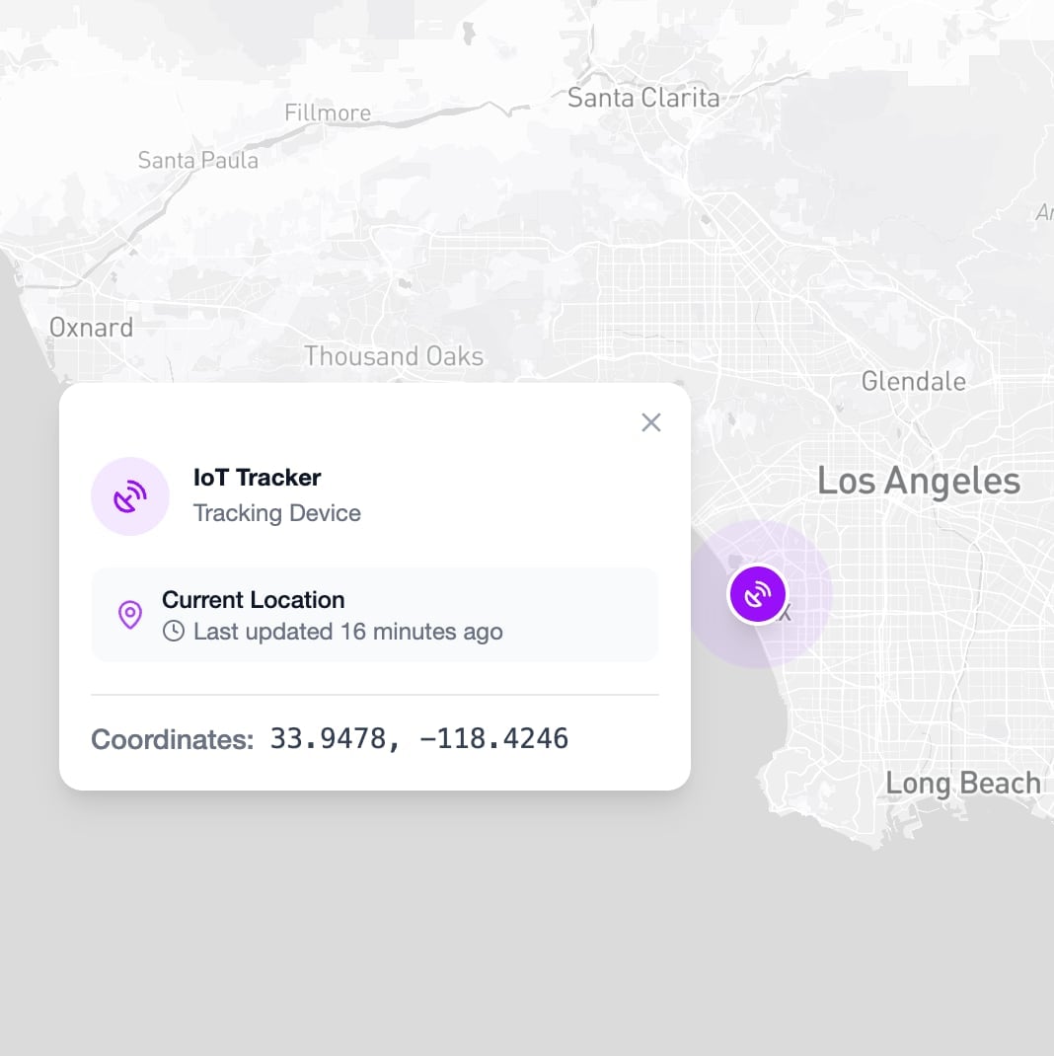Select the Los Angeles label on the map
The height and width of the screenshot is (1056, 1054).
tap(917, 481)
